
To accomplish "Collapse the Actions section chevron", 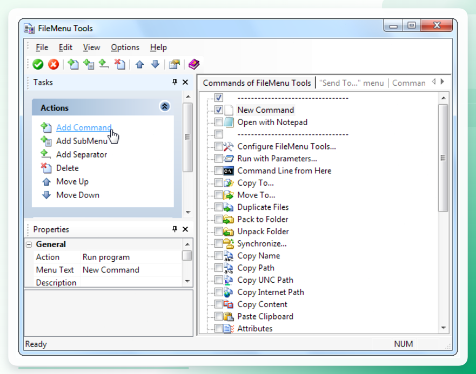I will 165,106.
